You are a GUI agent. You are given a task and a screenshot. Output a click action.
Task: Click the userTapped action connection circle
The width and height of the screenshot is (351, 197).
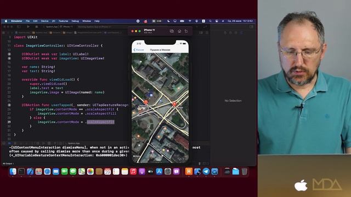pyautogui.click(x=9, y=105)
